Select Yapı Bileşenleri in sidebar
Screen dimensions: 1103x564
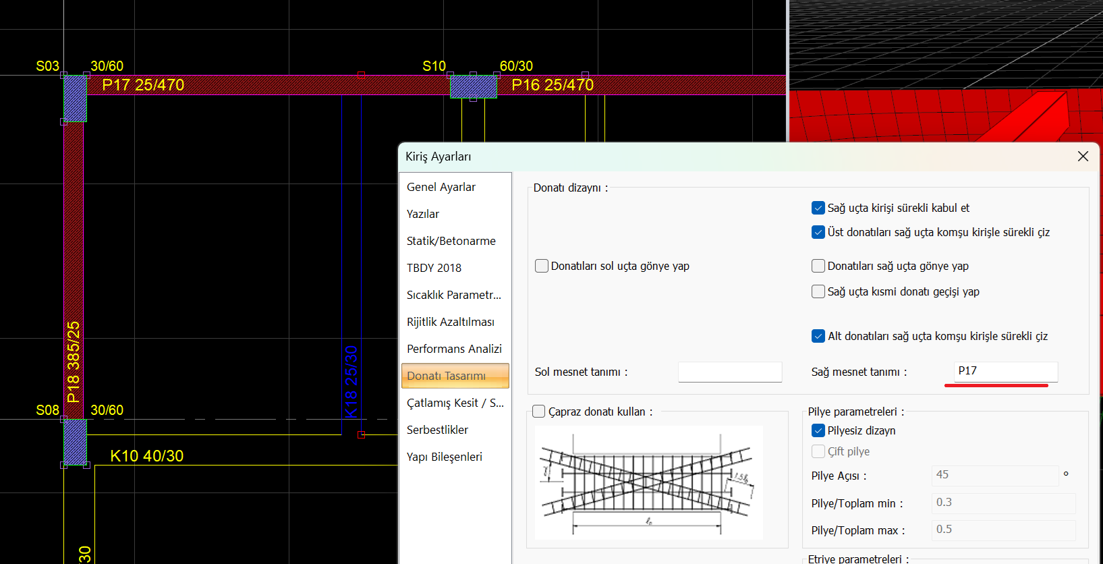coord(444,457)
